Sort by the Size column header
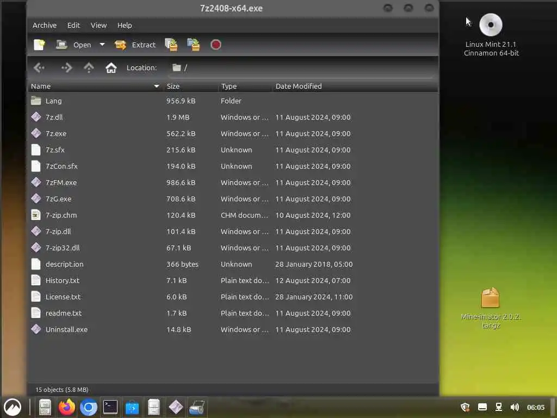The image size is (557, 418). [x=191, y=87]
